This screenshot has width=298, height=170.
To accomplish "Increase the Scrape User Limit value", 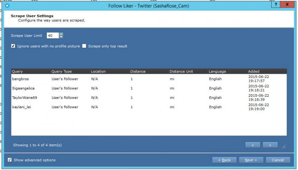I will click(x=61, y=34).
